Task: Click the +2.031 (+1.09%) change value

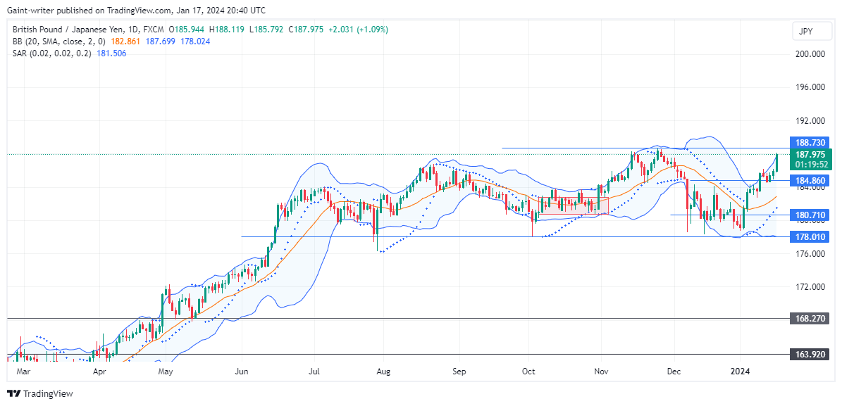Action: (358, 30)
